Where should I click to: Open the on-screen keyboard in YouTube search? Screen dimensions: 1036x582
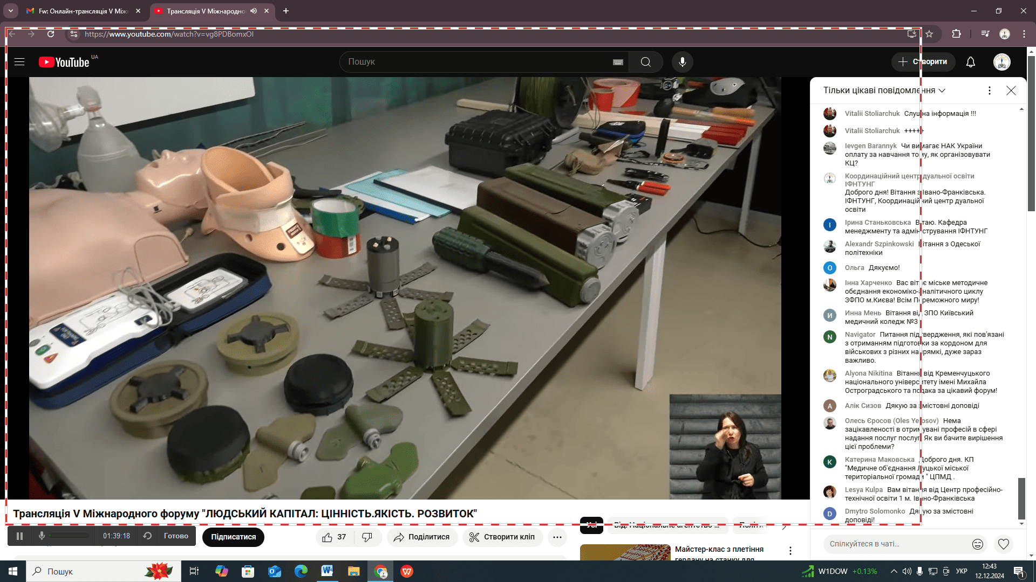618,62
